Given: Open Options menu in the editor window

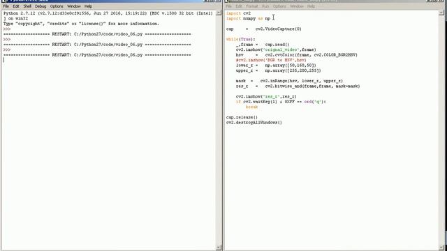Looking at the screenshot, I should pyautogui.click(x=279, y=6).
